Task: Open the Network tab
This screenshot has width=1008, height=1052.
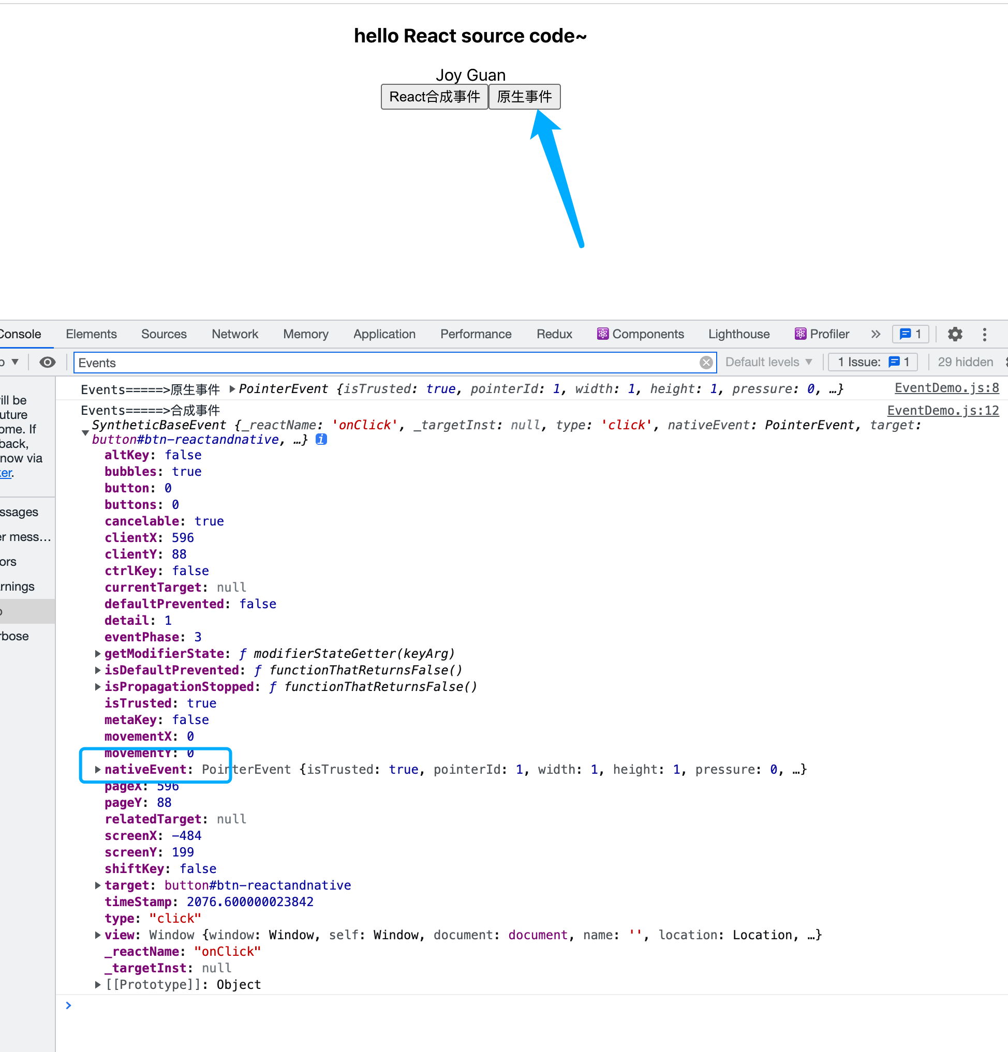Action: coord(235,334)
